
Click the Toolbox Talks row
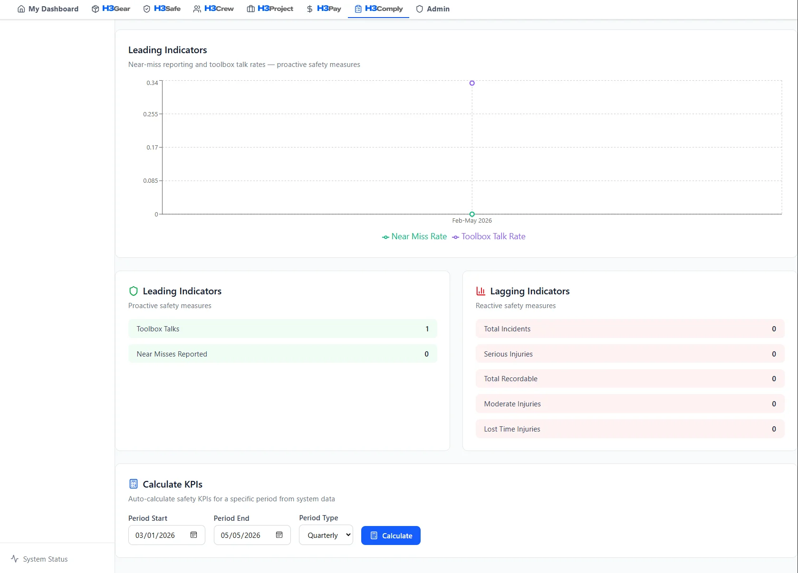[x=283, y=329]
